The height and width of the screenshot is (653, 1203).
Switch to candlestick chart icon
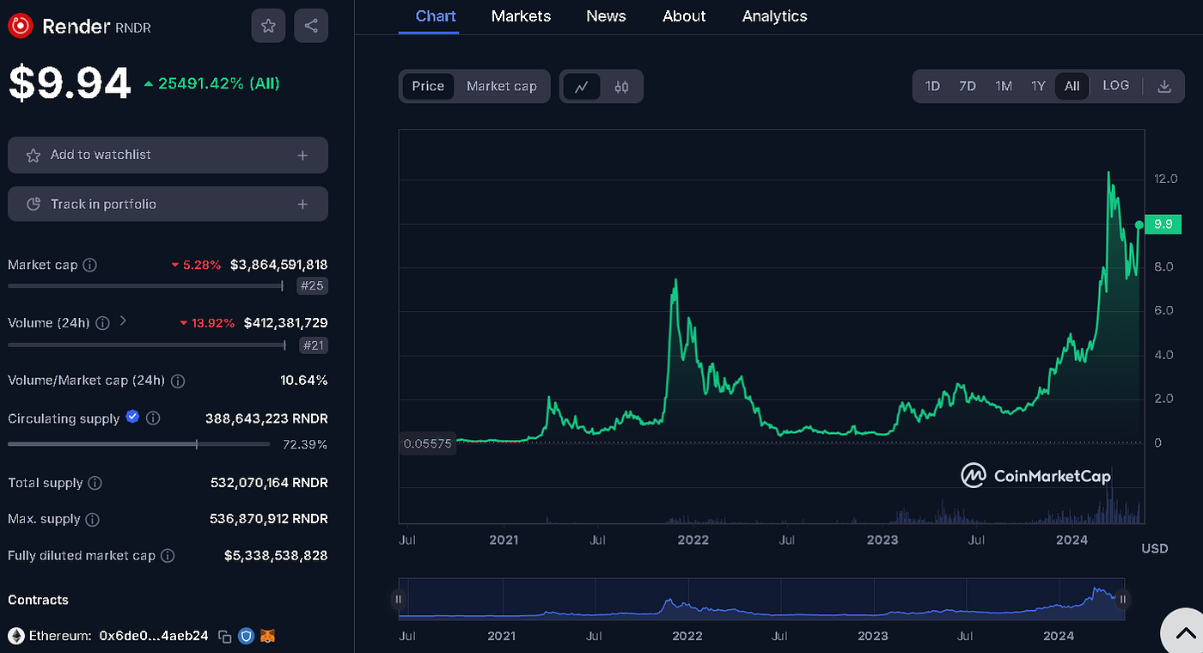621,87
